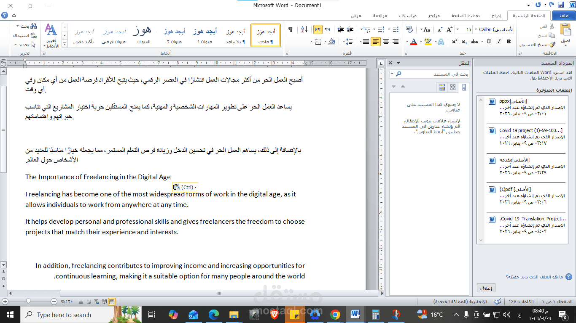Open the مراجعة ribbon tab
Image resolution: width=576 pixels, height=323 pixels.
coord(380,16)
